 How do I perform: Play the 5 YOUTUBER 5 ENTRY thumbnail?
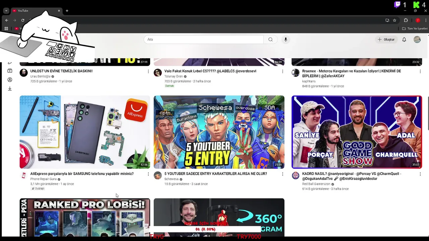pos(219,132)
